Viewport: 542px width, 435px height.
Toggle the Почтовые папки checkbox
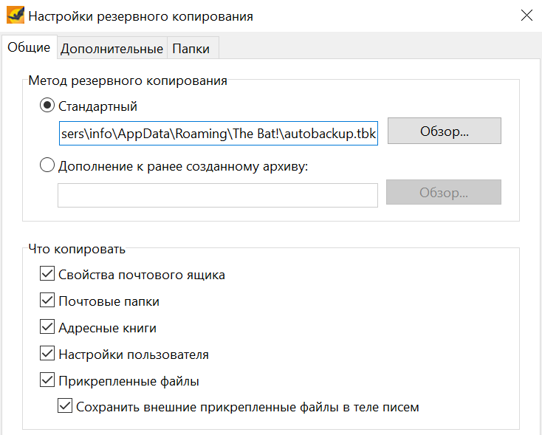(x=48, y=301)
